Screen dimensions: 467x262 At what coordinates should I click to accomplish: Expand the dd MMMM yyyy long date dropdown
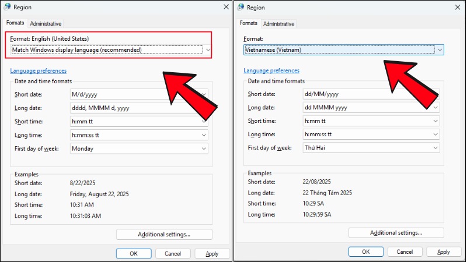371,108
